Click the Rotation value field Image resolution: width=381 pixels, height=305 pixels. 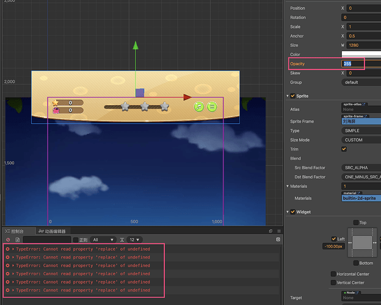361,17
